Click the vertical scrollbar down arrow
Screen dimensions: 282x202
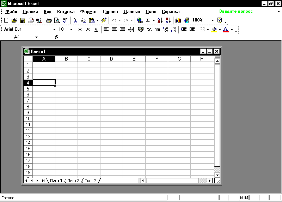point(217,175)
